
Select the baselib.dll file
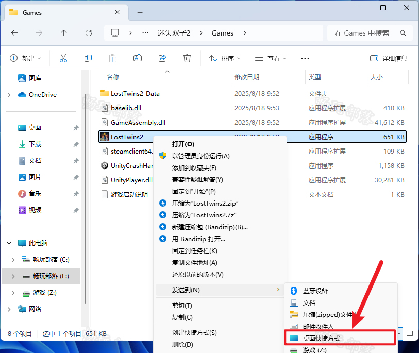[x=121, y=108]
